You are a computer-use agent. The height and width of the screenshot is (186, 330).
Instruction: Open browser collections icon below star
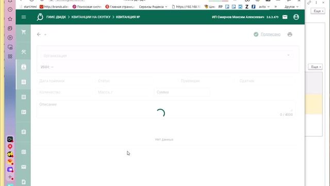(x=10, y=28)
